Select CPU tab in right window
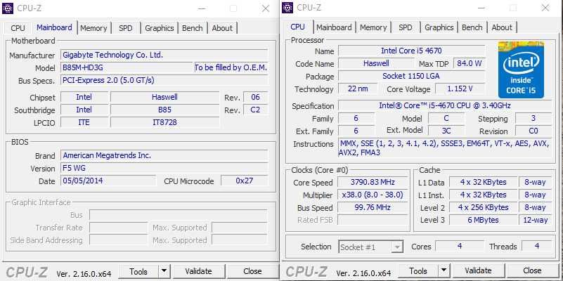The height and width of the screenshot is (281, 563). pyautogui.click(x=297, y=27)
